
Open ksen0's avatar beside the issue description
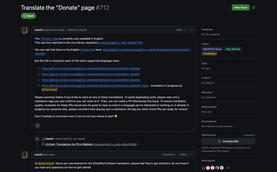coord(25,30)
